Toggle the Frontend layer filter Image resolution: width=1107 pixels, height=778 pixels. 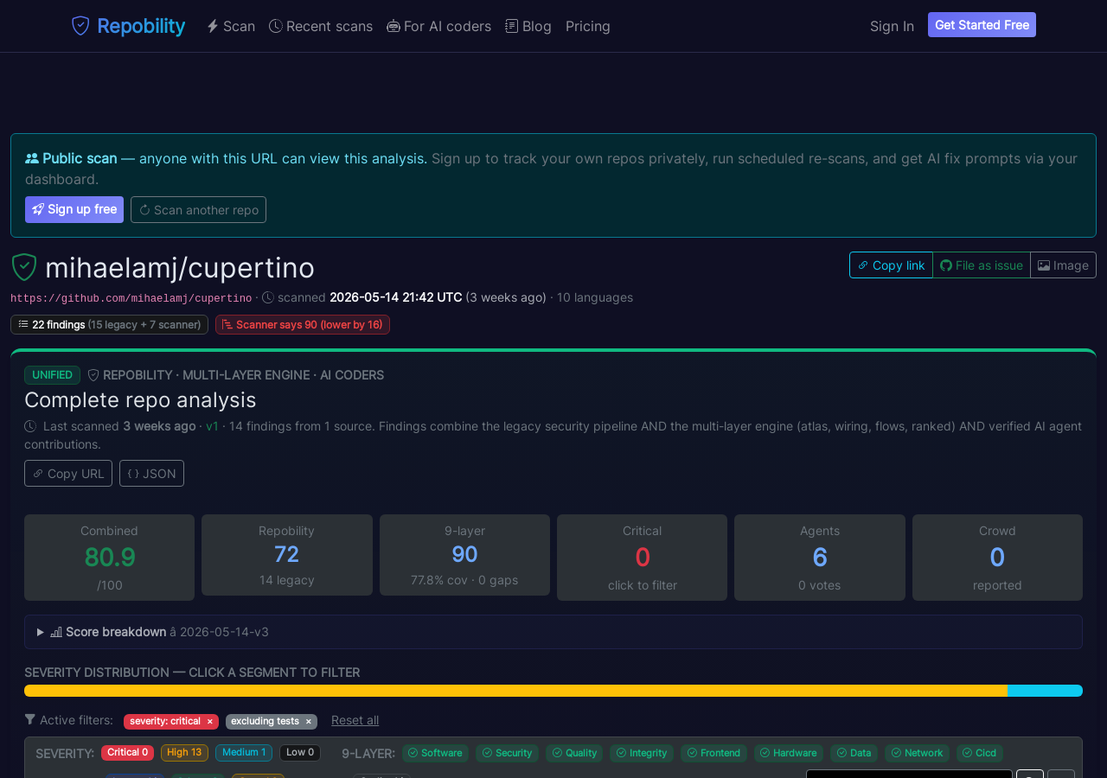point(713,753)
